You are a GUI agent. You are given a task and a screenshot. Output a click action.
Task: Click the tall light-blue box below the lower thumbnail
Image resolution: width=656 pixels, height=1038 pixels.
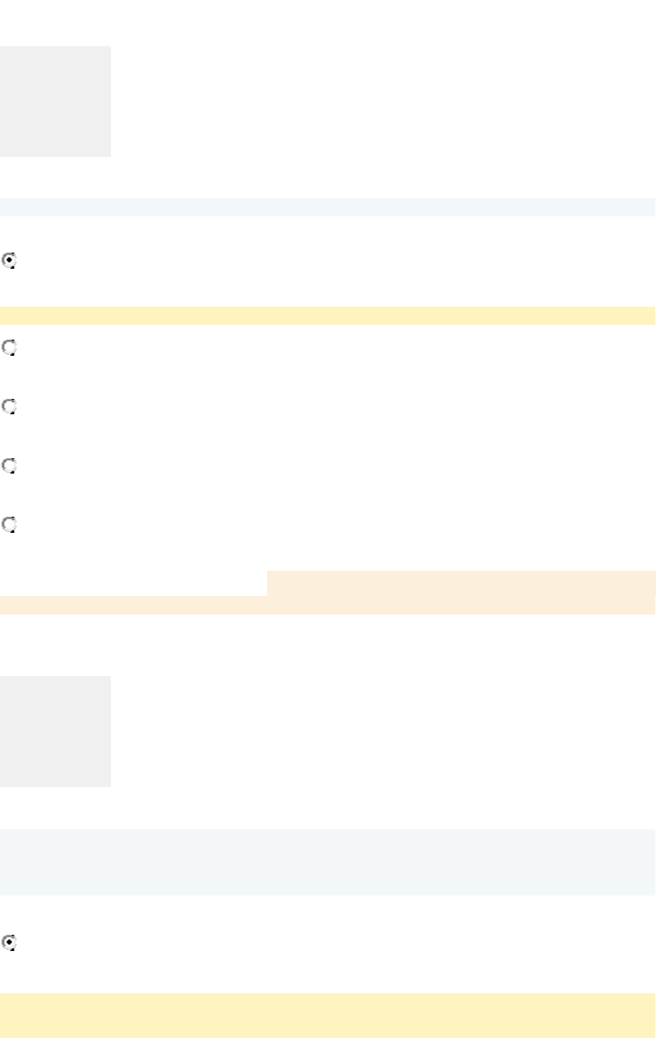point(327,862)
